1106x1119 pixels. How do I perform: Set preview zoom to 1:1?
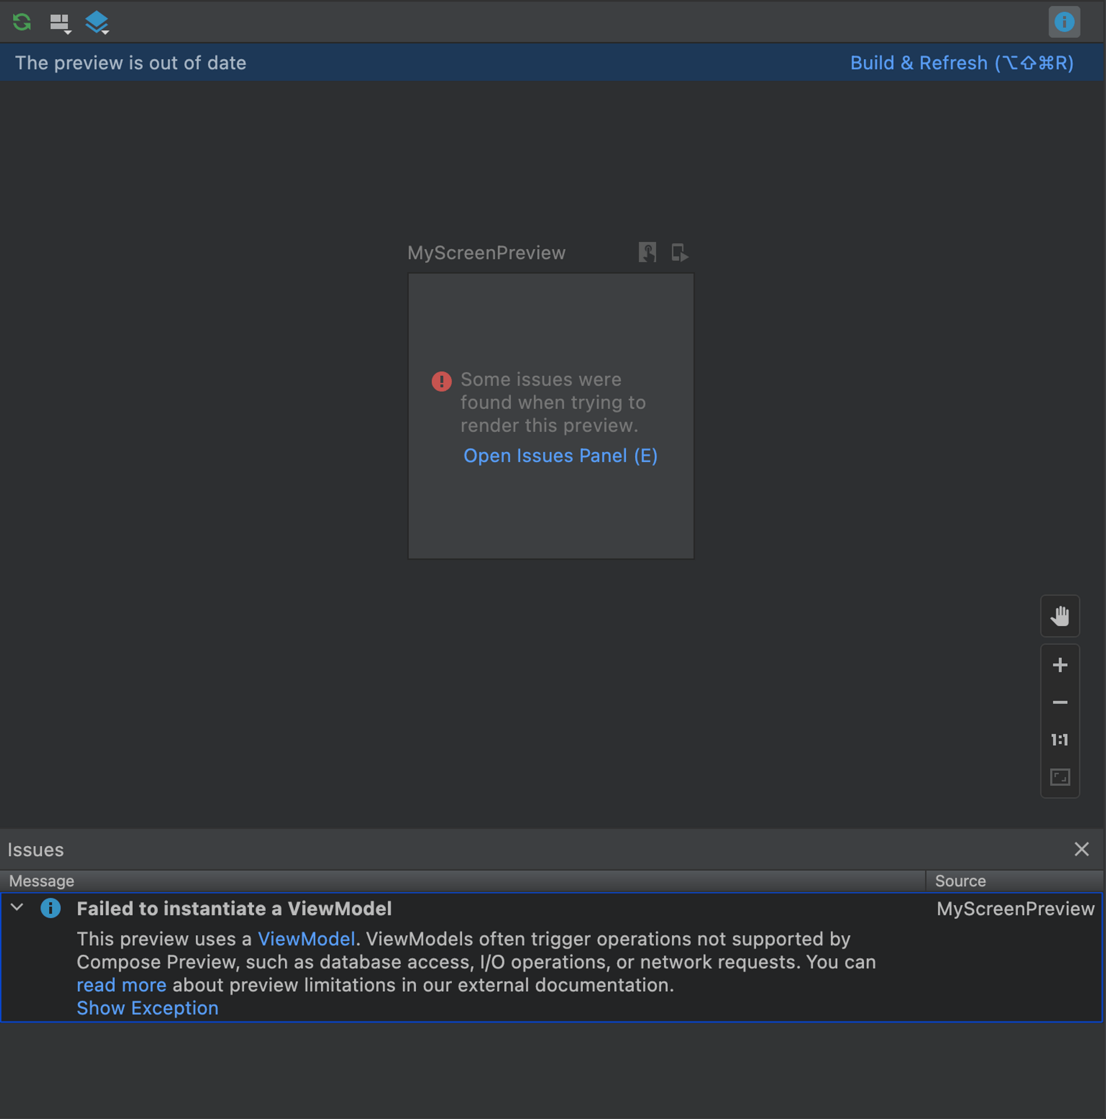(x=1060, y=740)
